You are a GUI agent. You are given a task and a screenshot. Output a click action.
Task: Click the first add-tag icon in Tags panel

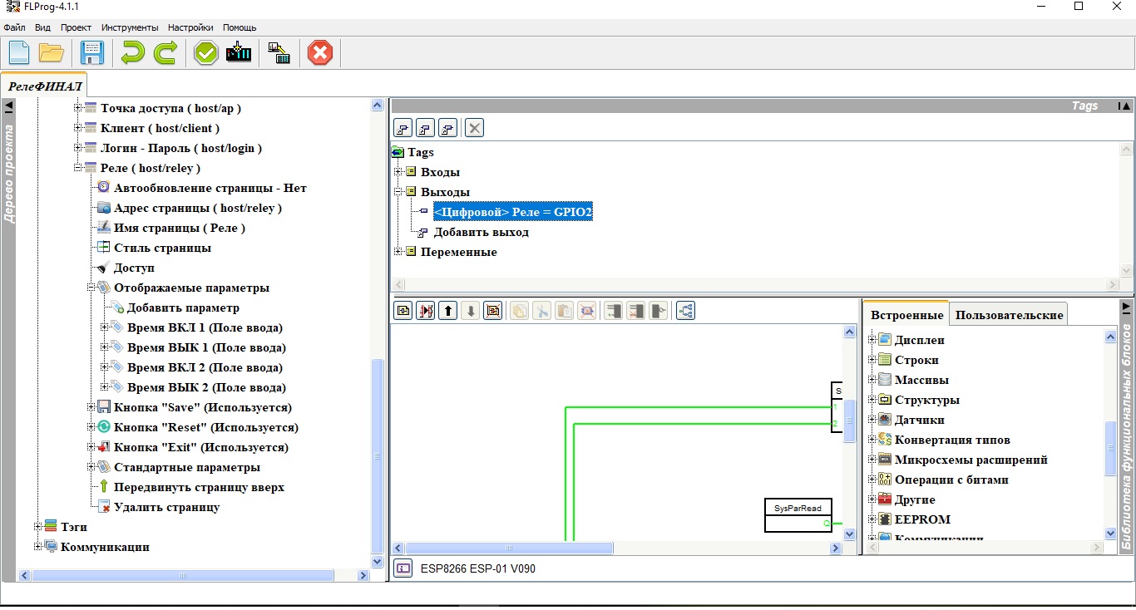[403, 128]
